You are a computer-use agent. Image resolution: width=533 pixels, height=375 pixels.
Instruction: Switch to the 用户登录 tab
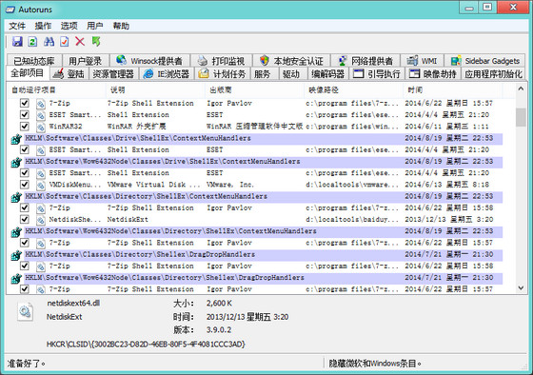86,61
